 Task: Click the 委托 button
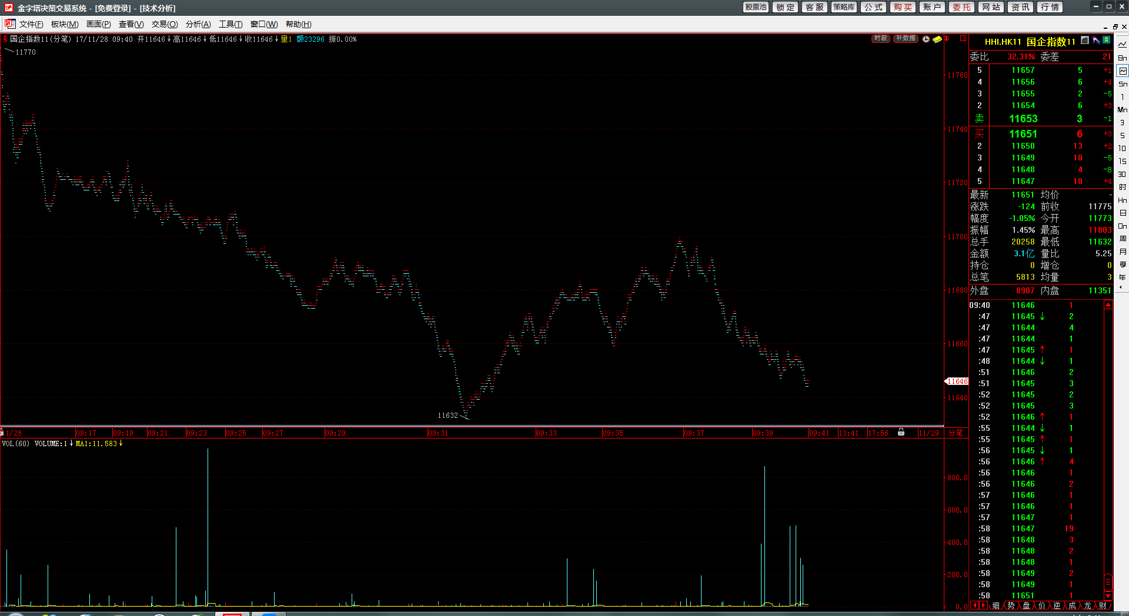coord(961,7)
